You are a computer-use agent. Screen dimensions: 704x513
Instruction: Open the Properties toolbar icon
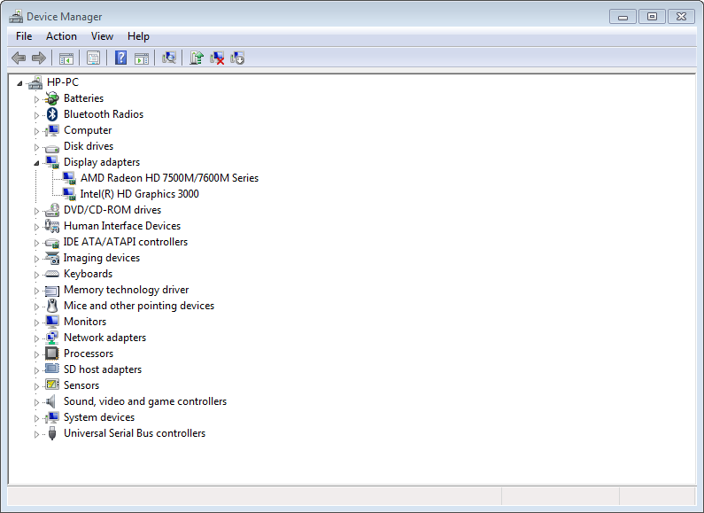(x=93, y=58)
